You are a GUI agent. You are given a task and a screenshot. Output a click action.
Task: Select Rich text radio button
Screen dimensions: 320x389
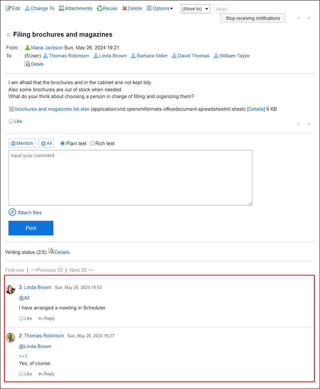click(x=92, y=143)
